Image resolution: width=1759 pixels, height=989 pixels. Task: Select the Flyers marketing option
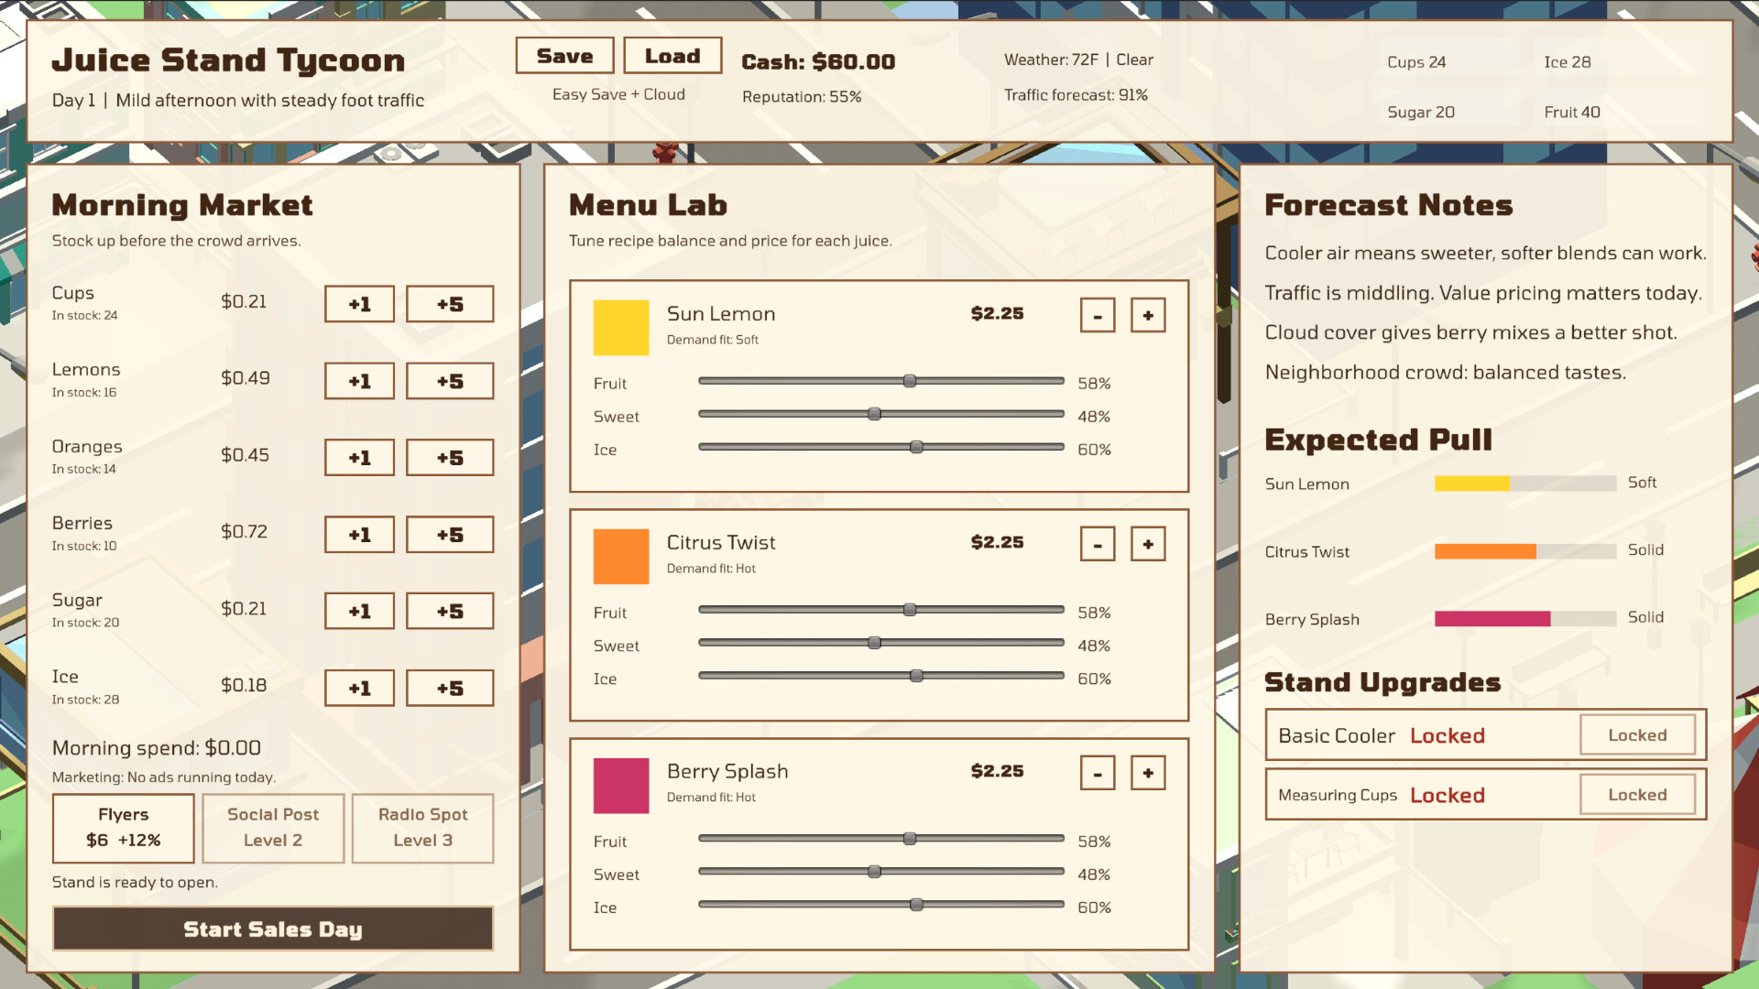(124, 828)
